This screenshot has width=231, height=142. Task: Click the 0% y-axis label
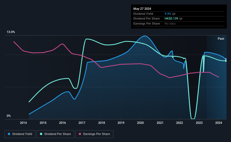pos(9,116)
